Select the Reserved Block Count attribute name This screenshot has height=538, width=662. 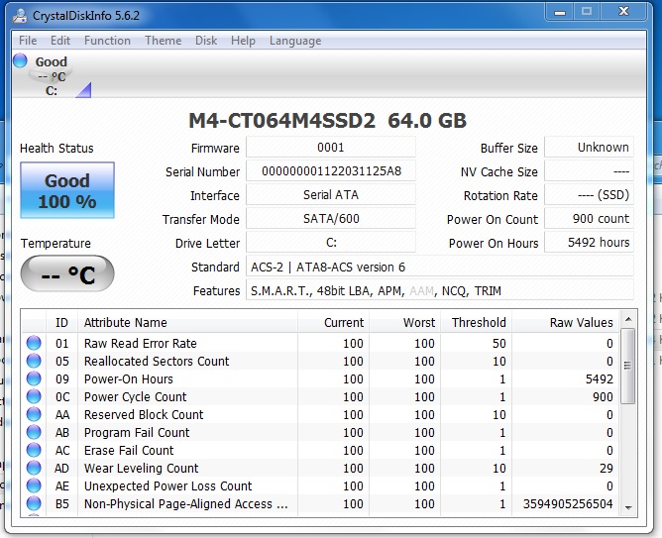pos(144,415)
